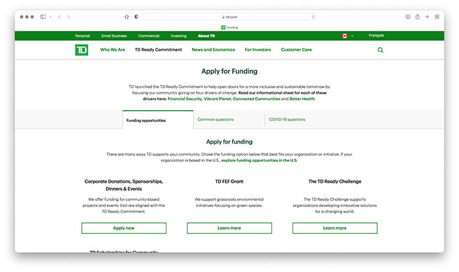Open the Vibrant Planet link

coord(218,99)
